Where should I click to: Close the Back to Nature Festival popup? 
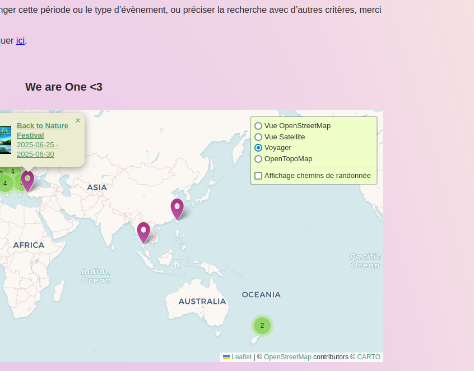78,120
